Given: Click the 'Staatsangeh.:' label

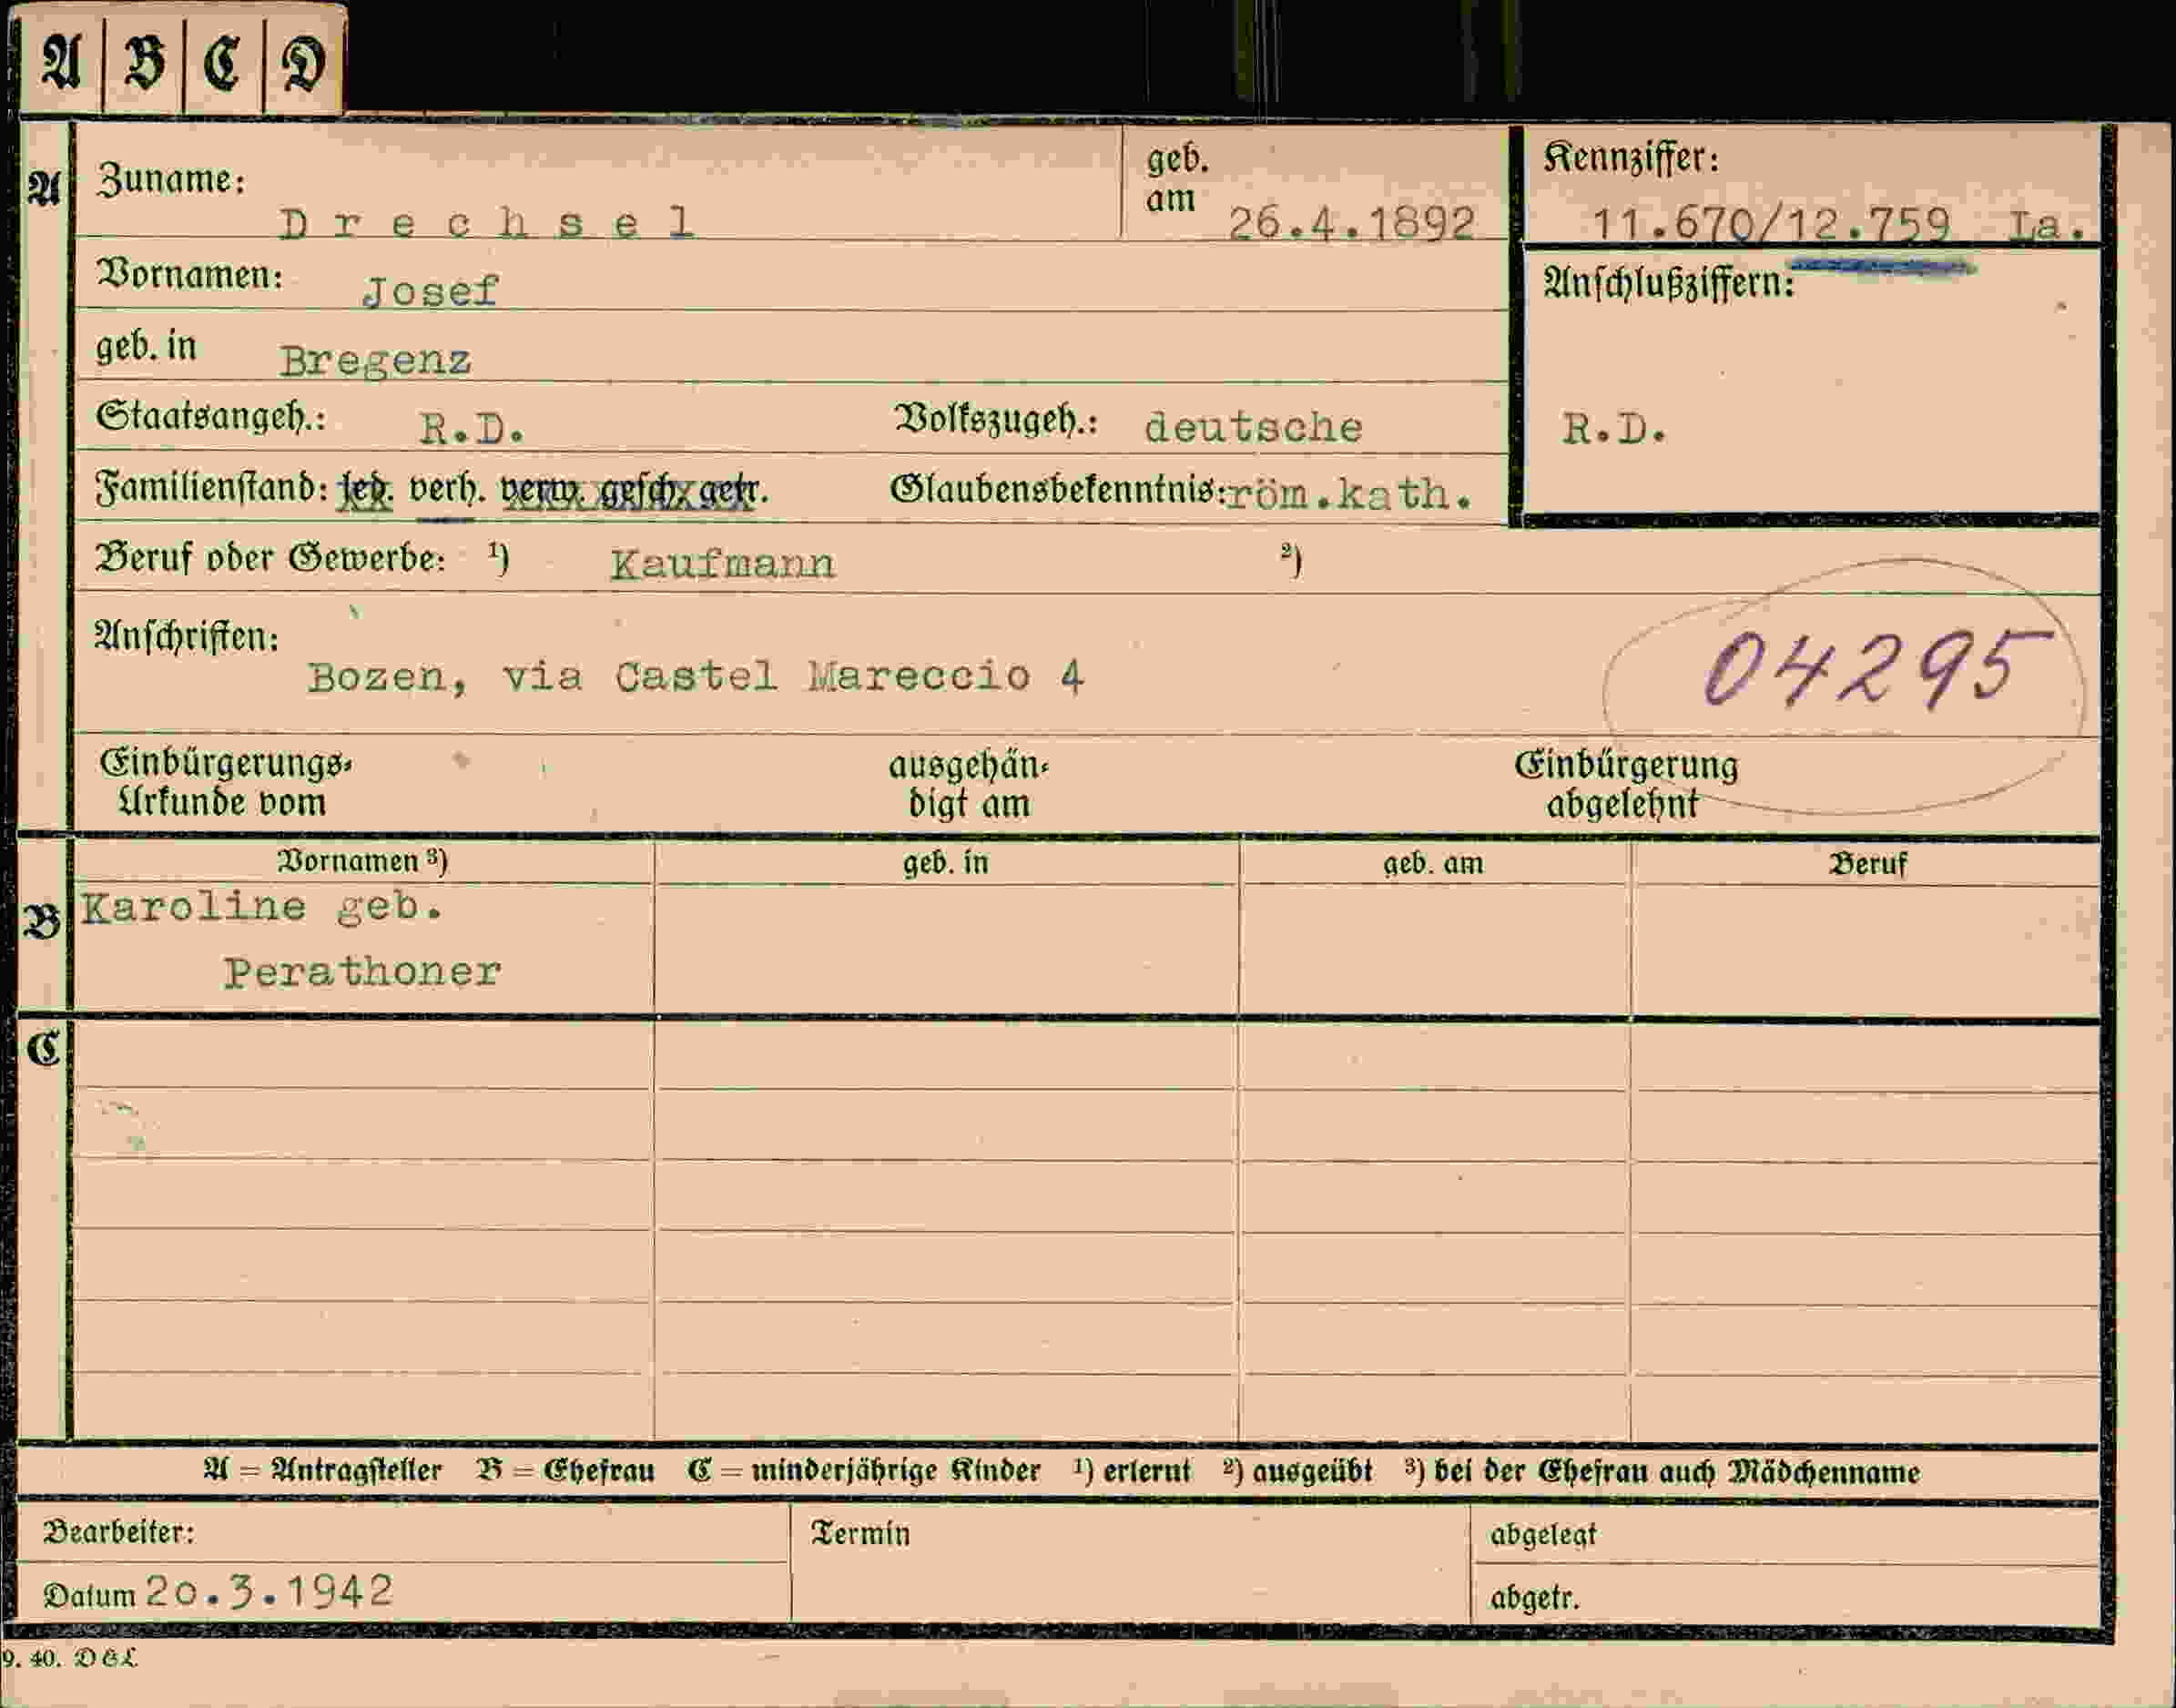Looking at the screenshot, I should 210,416.
